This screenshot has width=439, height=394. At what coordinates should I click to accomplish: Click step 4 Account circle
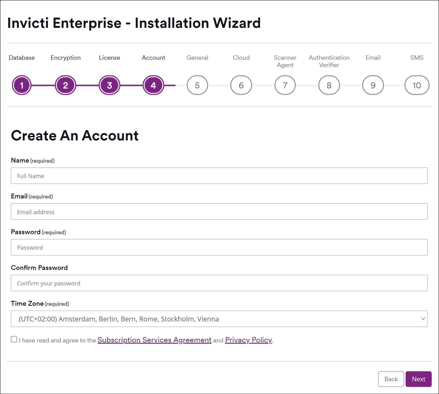click(153, 85)
